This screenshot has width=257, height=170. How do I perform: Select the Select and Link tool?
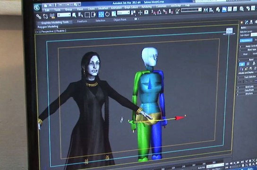tap(39, 16)
